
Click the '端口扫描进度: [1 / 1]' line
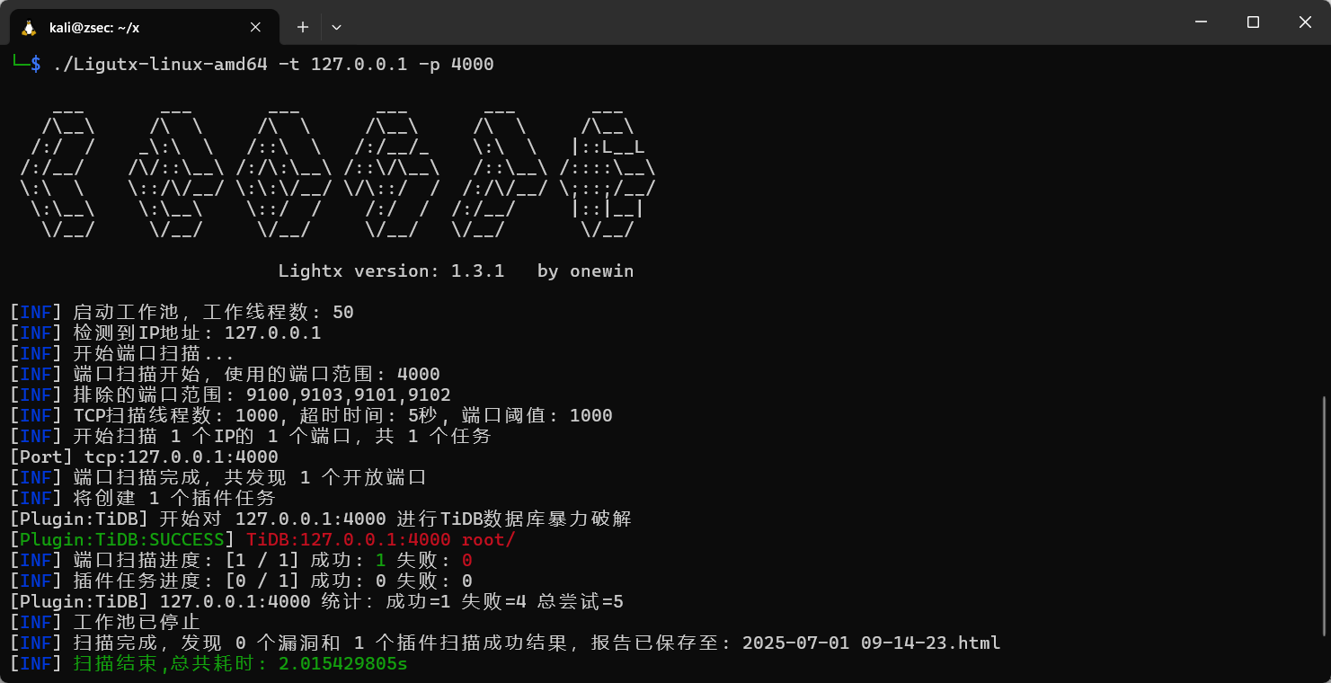point(241,560)
